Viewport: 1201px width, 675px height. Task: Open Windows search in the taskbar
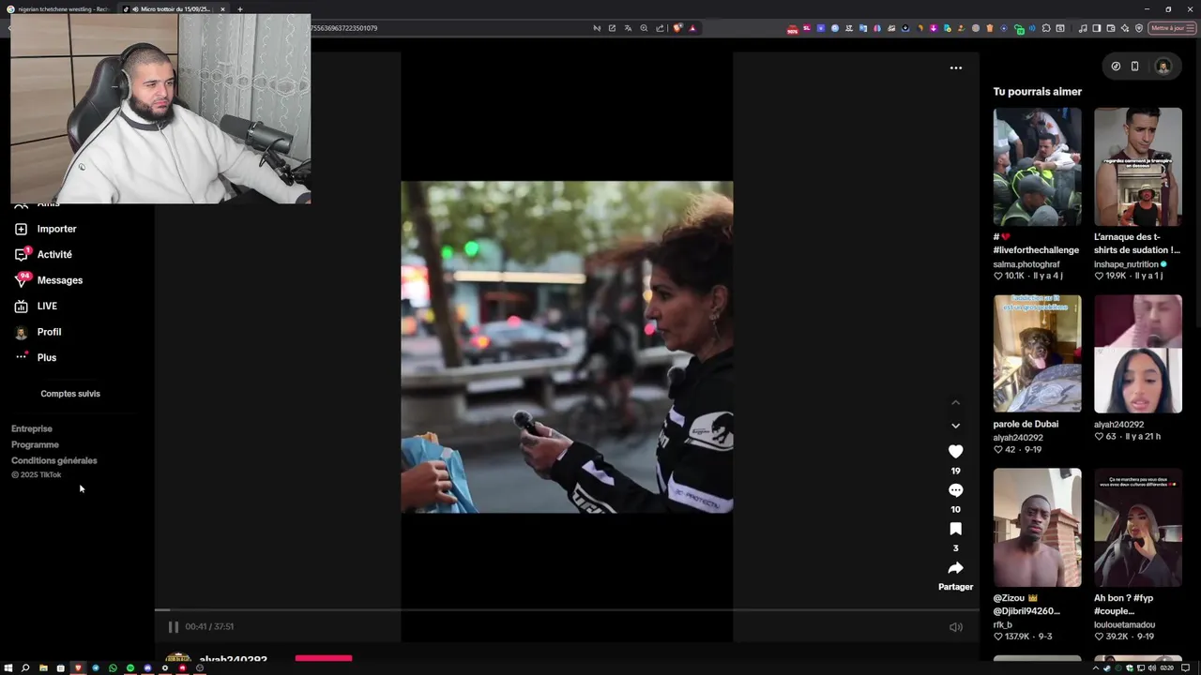coord(25,667)
